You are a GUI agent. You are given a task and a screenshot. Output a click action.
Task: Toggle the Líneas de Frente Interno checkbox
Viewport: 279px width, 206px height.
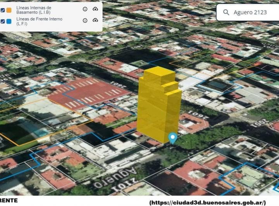pos(3,21)
